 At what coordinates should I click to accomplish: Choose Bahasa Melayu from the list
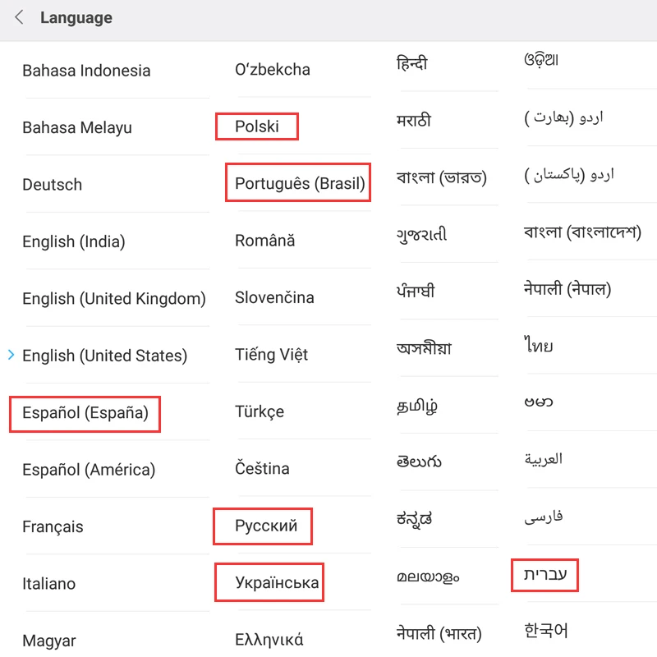click(77, 127)
